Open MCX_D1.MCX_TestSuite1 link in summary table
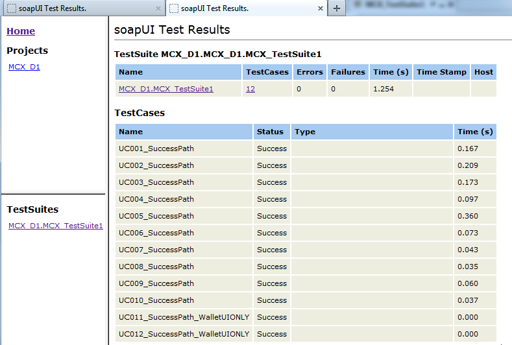512x345 pixels. [166, 89]
